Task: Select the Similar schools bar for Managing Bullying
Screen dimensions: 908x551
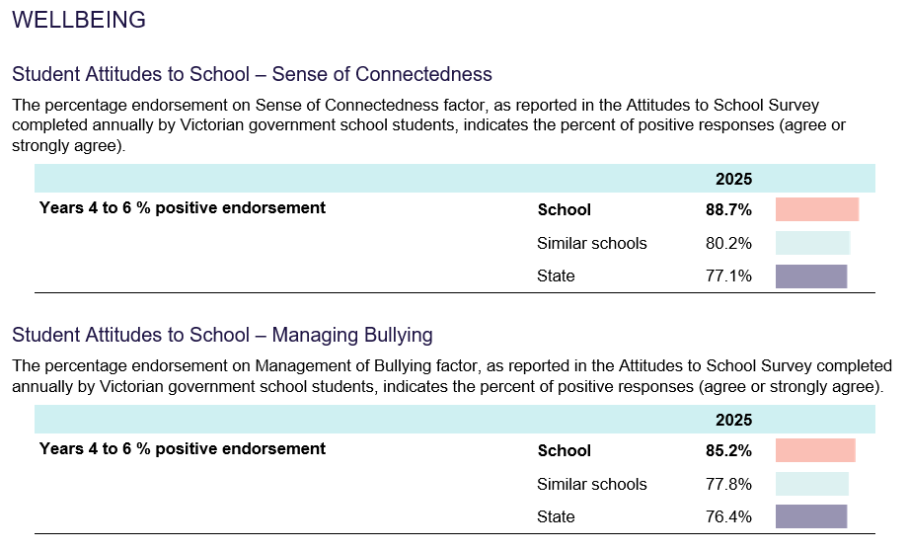Action: 811,484
